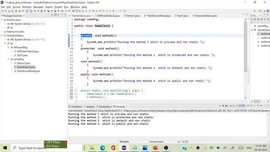Click the collapse marker beside line 10
The height and width of the screenshot is (152, 270).
(73, 49)
